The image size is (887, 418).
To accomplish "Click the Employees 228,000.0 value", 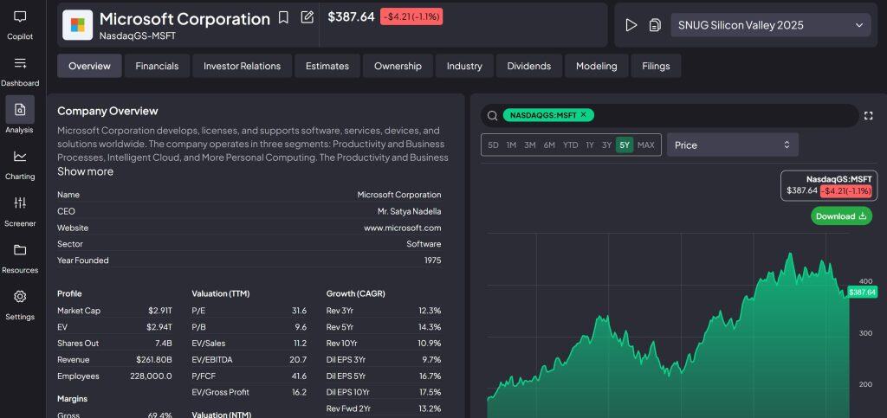I will tap(149, 376).
